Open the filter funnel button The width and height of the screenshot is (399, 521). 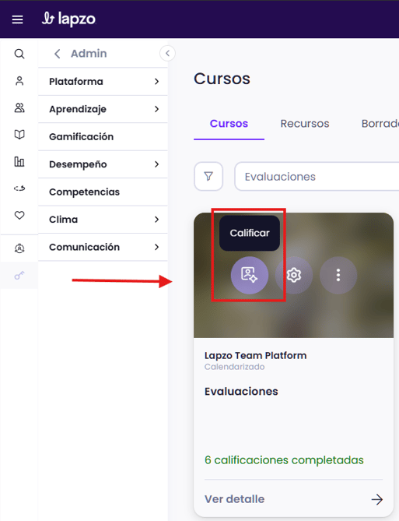(208, 177)
